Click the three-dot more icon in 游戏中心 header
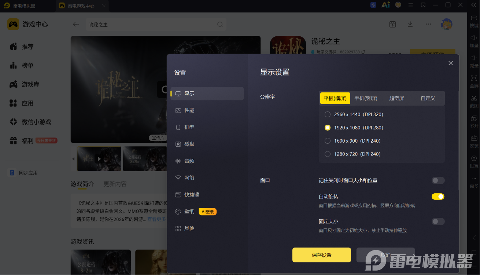The image size is (480, 275). coord(428,24)
